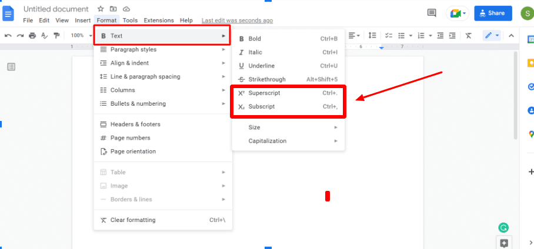Close the Format menu
Image resolution: width=534 pixels, height=249 pixels.
tap(106, 21)
